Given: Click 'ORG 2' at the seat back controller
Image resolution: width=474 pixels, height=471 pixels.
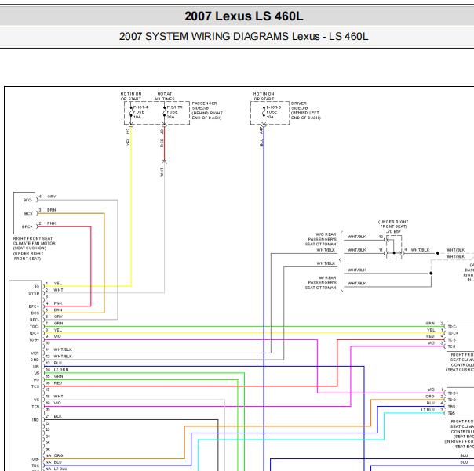Looking at the screenshot, I should (x=435, y=396).
